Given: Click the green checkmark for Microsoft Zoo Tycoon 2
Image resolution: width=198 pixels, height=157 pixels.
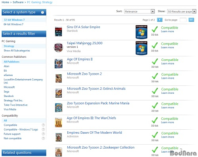Looking at the screenshot, I should point(155,76).
